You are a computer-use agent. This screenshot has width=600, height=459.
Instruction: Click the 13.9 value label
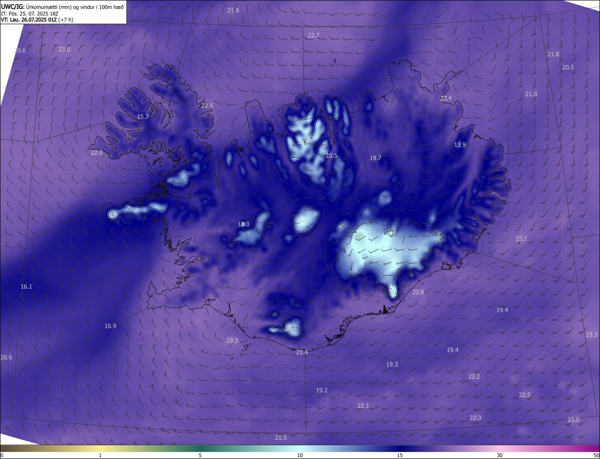[x=460, y=145]
